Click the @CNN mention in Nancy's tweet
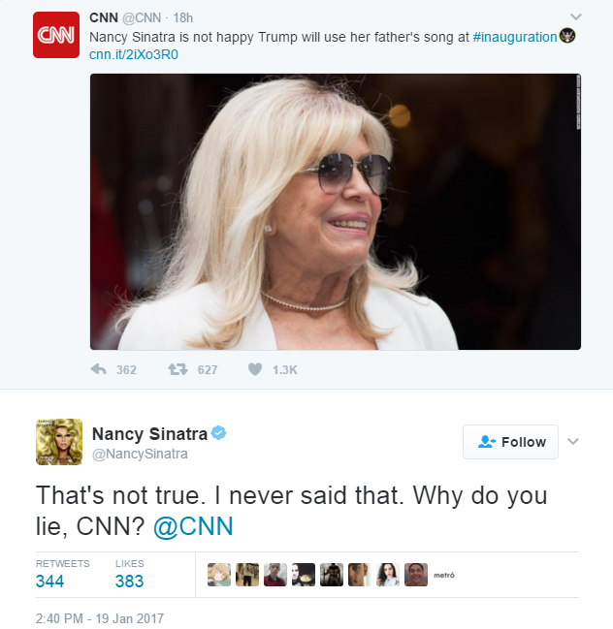Screen dimensions: 613x629 click(x=193, y=526)
